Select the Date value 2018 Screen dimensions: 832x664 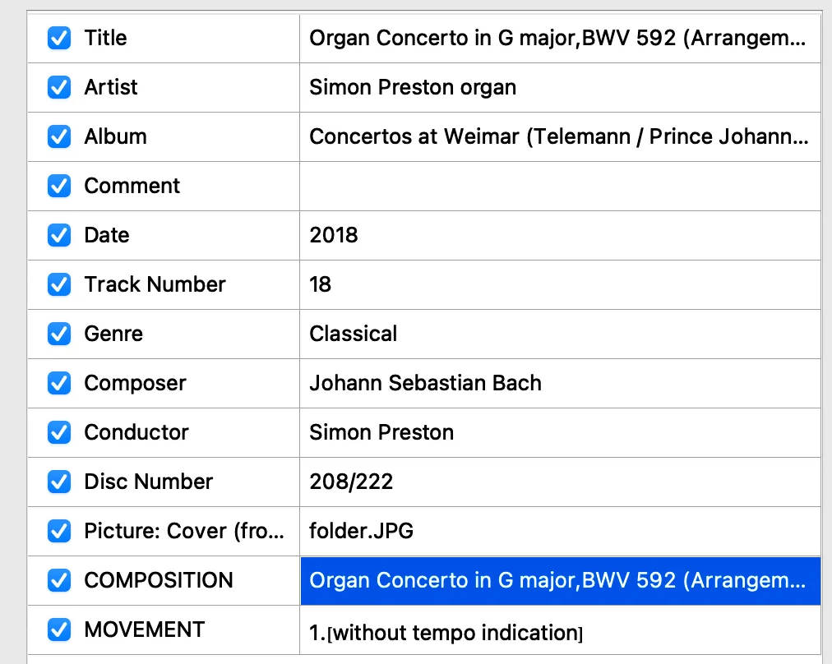334,235
